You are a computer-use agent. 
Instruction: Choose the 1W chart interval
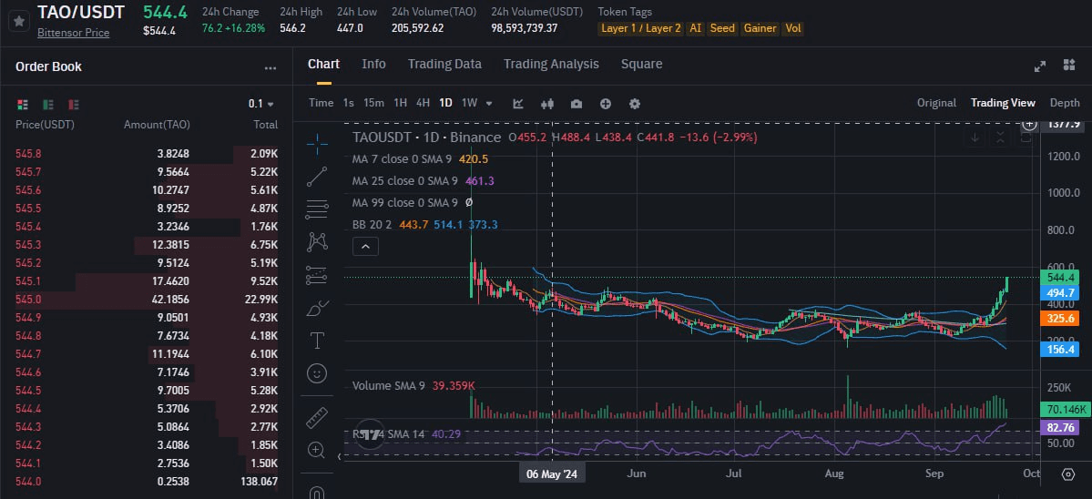(469, 103)
